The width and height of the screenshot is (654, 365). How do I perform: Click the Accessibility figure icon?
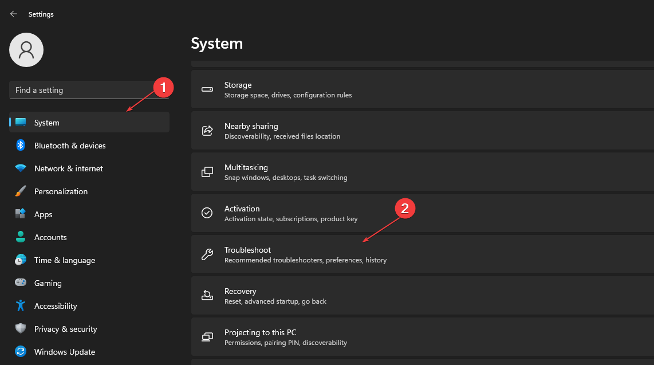click(21, 306)
